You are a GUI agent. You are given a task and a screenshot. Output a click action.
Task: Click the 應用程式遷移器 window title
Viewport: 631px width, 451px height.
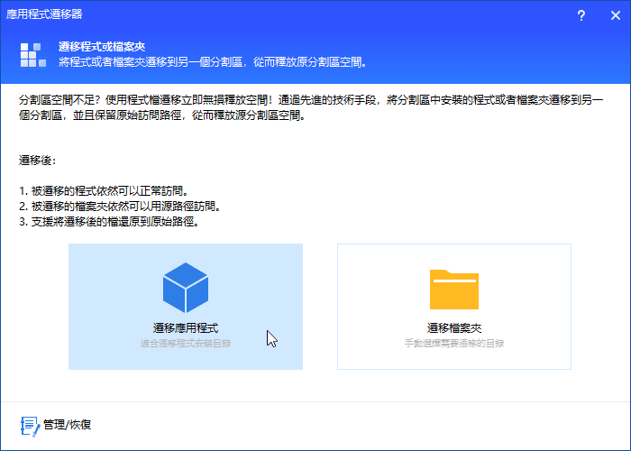(x=44, y=14)
